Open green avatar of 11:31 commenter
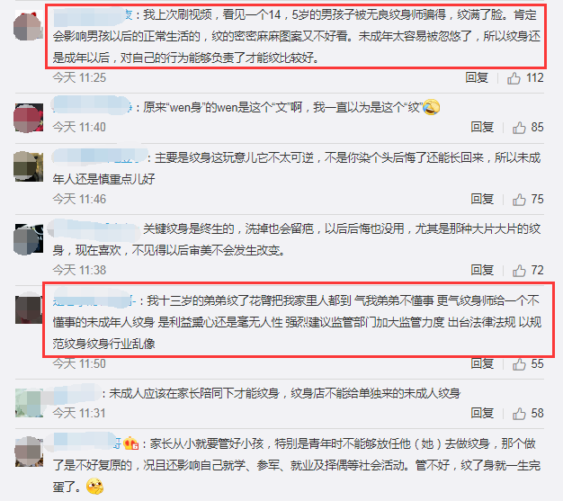 [29, 403]
